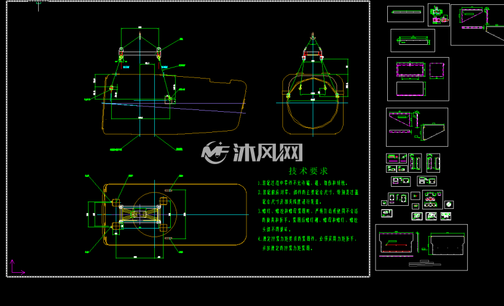Open the sheet with magenta triangular gusset bracket
This screenshot has width=504, height=306.
pyautogui.click(x=417, y=127)
